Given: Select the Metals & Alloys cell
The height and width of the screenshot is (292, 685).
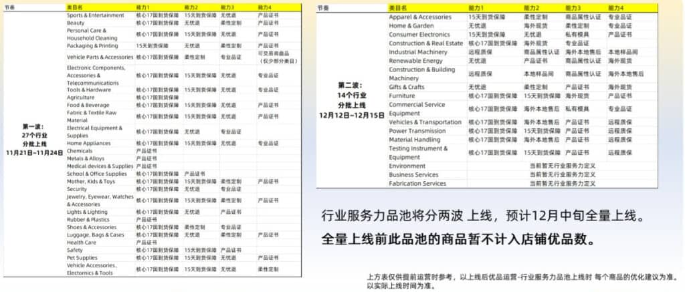Looking at the screenshot, I should pos(84,158).
